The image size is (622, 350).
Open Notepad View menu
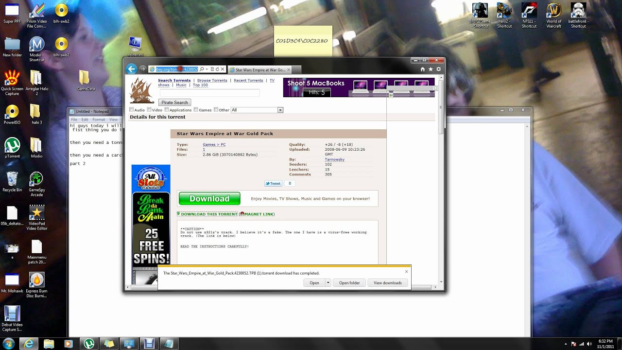point(113,120)
